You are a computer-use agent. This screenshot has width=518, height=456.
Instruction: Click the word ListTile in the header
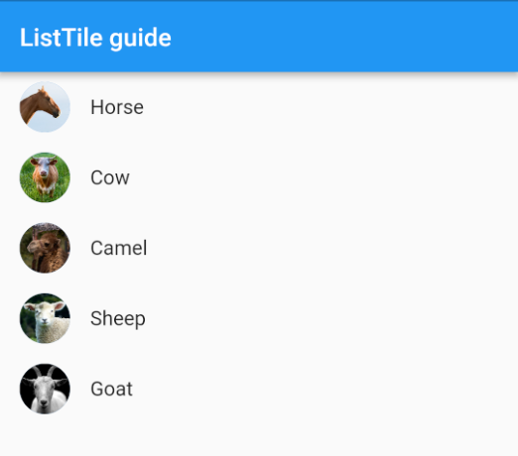pyautogui.click(x=61, y=38)
